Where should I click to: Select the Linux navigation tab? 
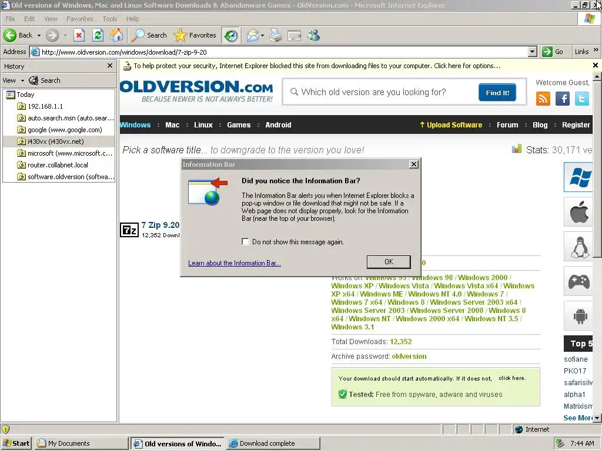click(203, 125)
